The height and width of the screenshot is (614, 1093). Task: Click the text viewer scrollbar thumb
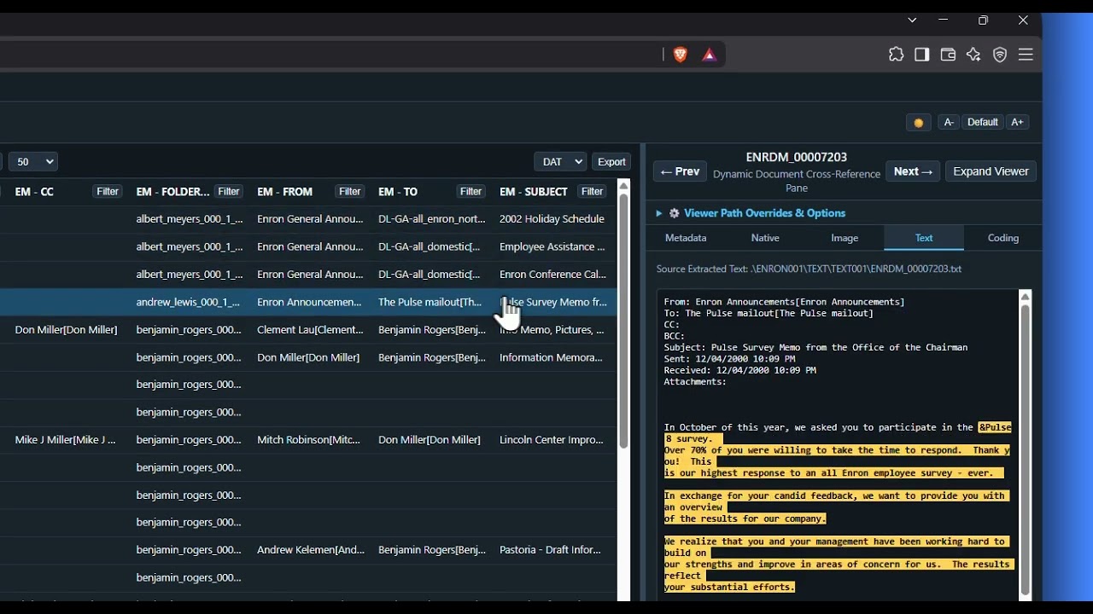[1025, 450]
